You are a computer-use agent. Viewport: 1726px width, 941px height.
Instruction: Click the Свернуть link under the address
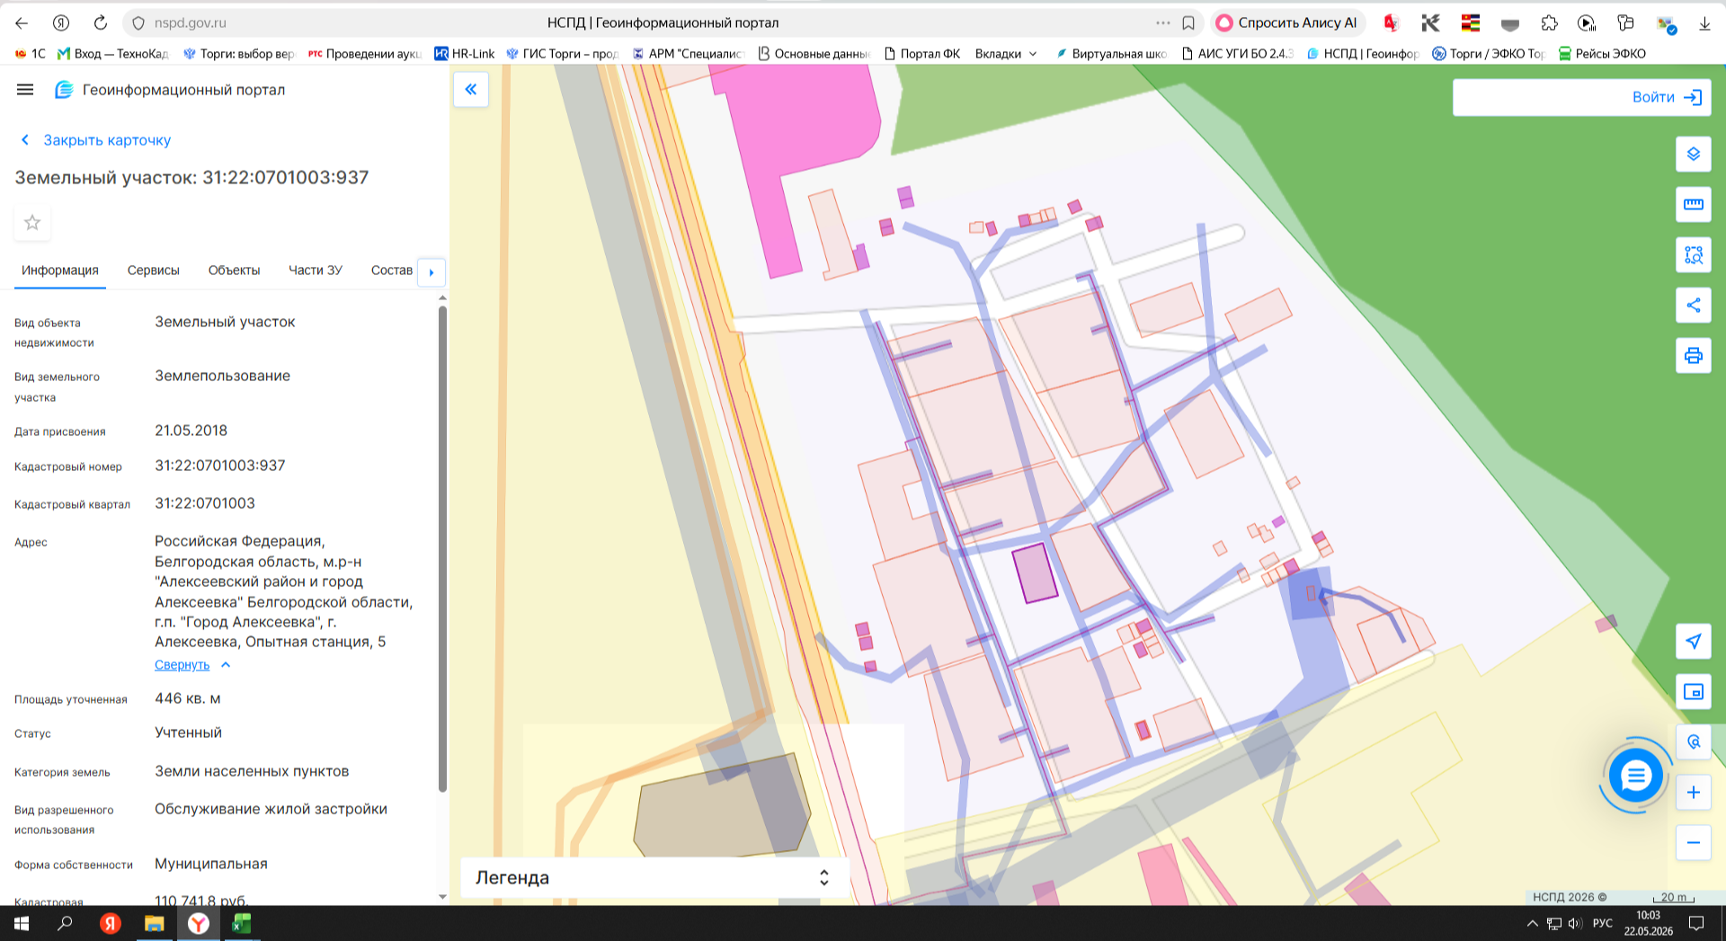(x=182, y=665)
